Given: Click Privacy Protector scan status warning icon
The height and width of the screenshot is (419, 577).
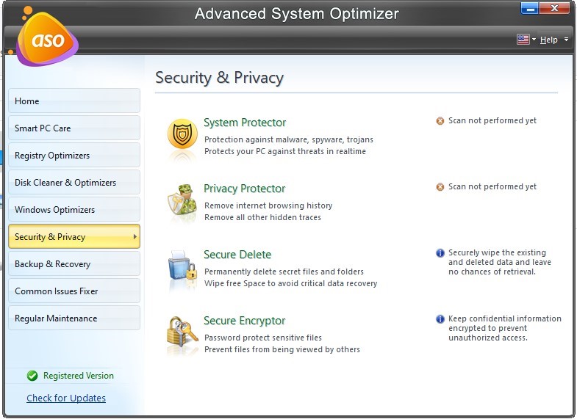Looking at the screenshot, I should pos(440,187).
